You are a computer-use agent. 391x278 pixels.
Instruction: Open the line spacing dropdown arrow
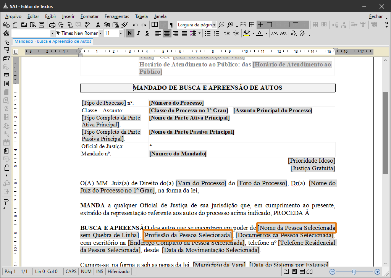point(199,33)
